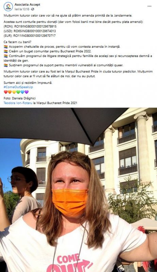Click the RON IBAN account number

tap(35, 27)
